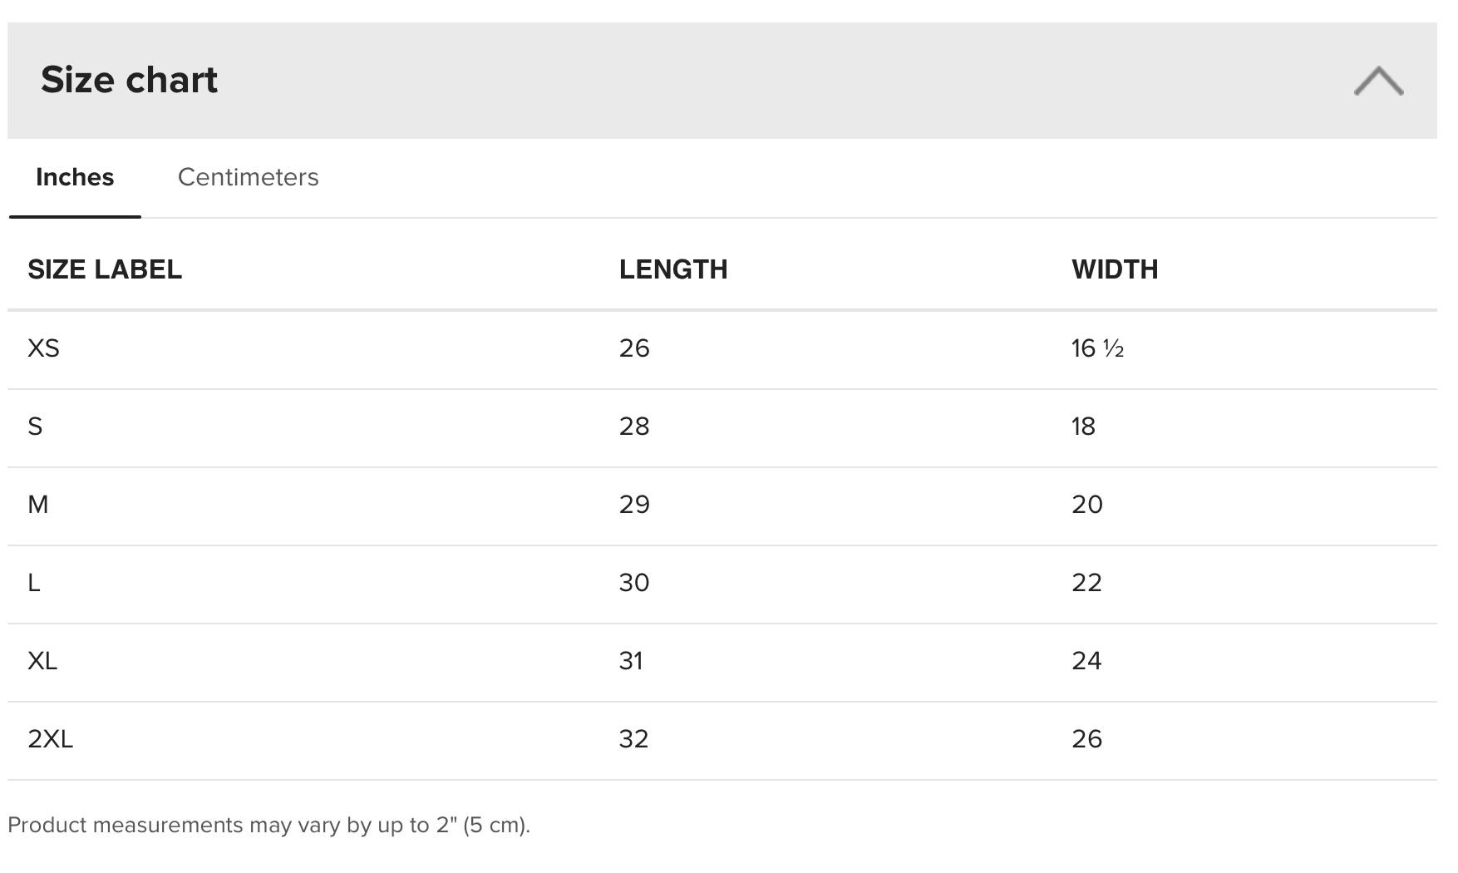Click the S length value 28

634,427
